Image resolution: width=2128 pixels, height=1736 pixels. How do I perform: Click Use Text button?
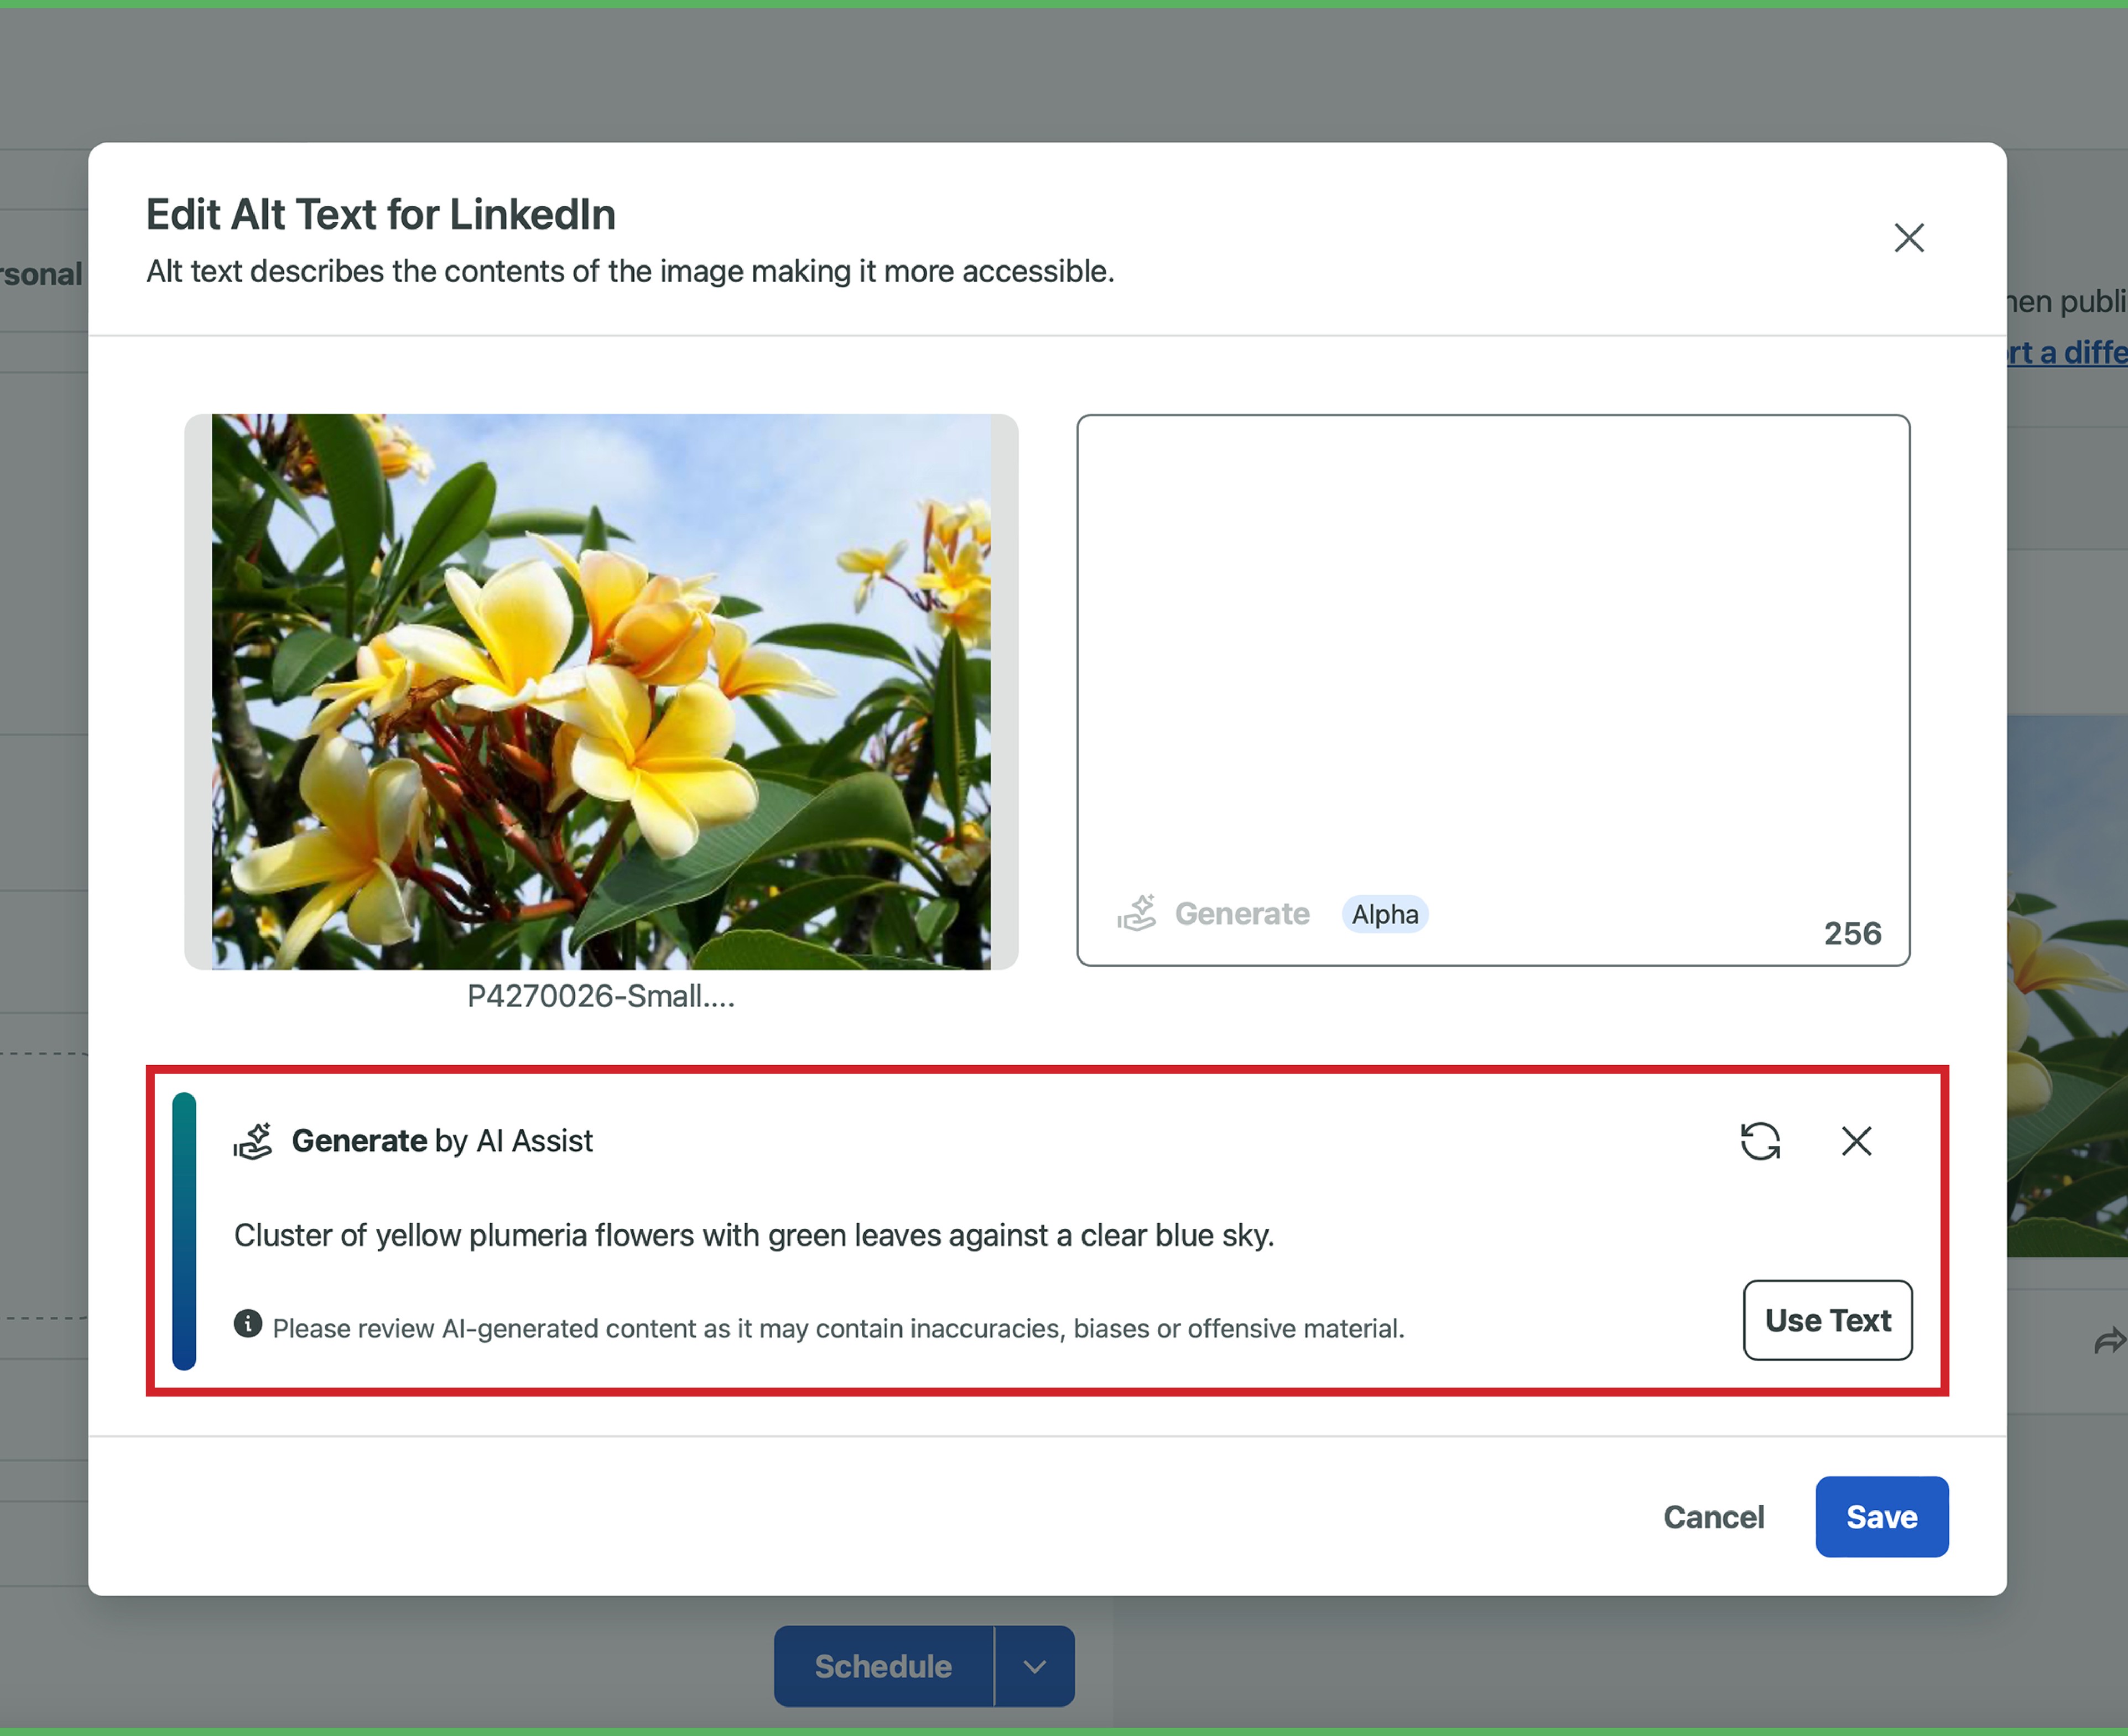[1828, 1320]
